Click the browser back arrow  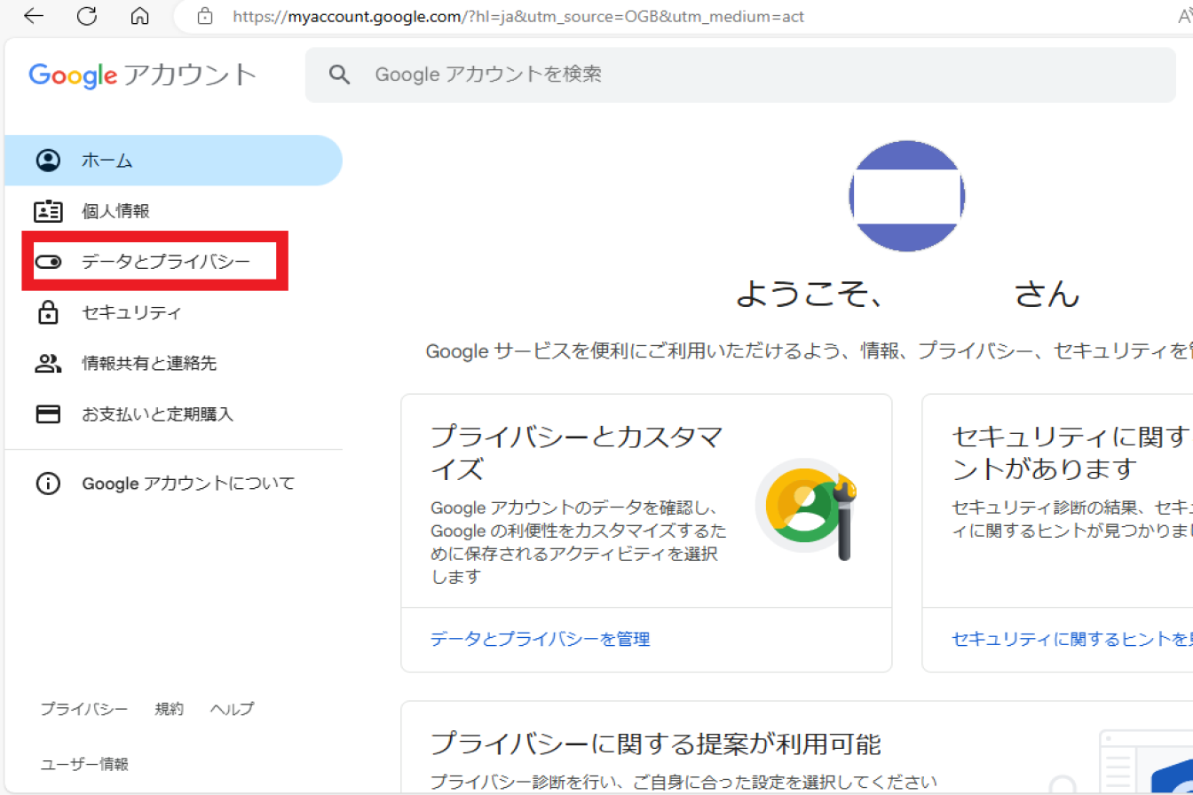coord(33,16)
